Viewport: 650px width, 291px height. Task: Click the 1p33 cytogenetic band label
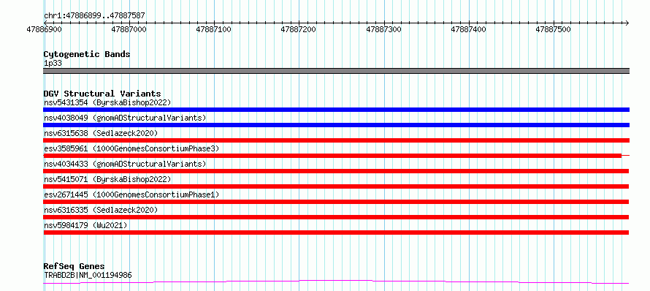(x=53, y=63)
